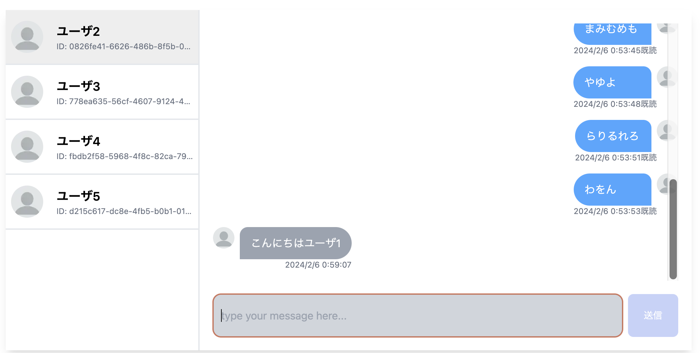Image resolution: width=700 pixels, height=353 pixels.
Task: Open ユーザ5 conversation by its name
Action: click(x=78, y=196)
